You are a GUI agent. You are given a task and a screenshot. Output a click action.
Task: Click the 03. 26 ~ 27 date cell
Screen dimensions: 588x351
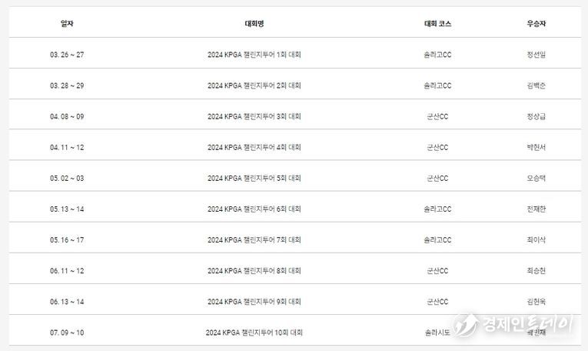[x=67, y=55]
